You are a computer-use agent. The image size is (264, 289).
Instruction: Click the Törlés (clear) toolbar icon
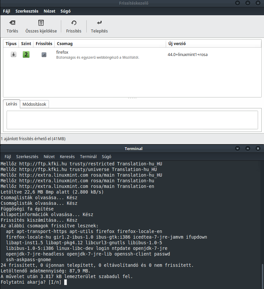pyautogui.click(x=12, y=23)
